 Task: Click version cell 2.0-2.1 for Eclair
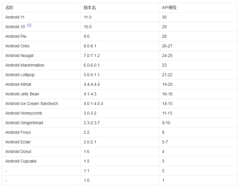click(x=90, y=142)
